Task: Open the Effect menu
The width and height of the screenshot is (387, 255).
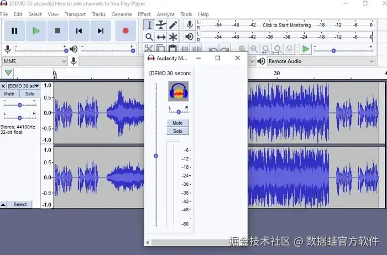Action: 144,14
